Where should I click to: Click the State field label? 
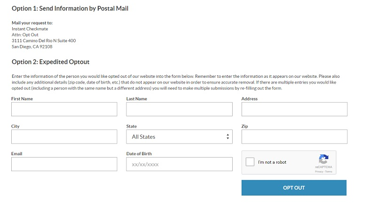tap(132, 126)
